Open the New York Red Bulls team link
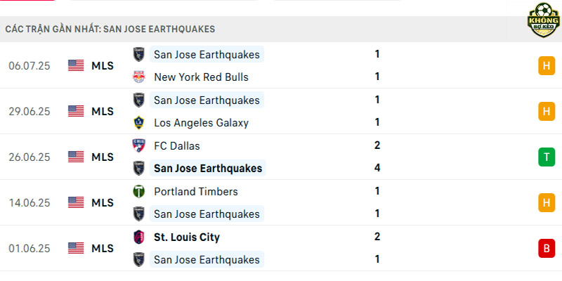The width and height of the screenshot is (562, 281). pyautogui.click(x=201, y=77)
